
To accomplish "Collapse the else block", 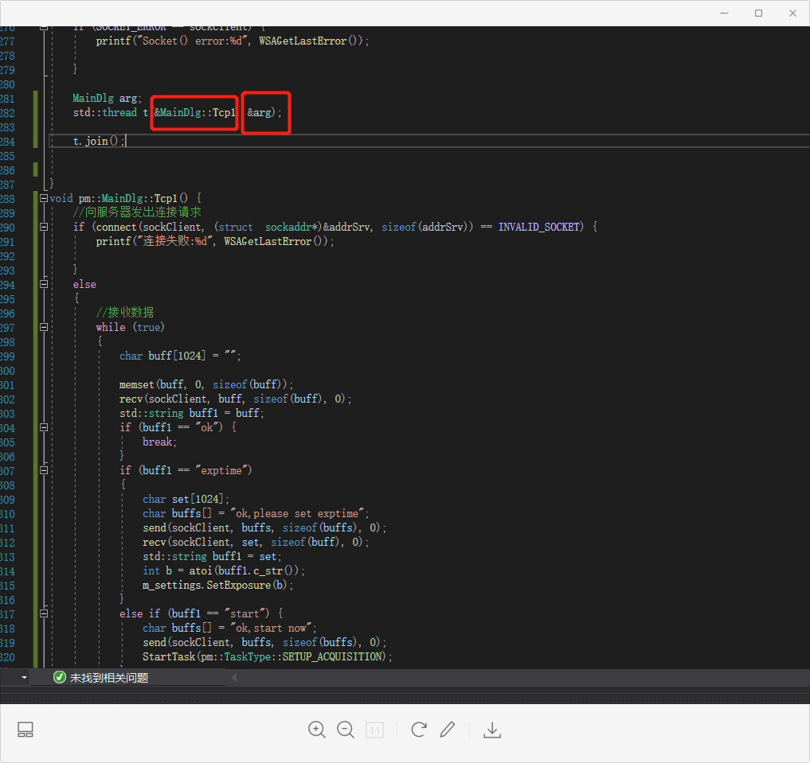I will click(44, 284).
